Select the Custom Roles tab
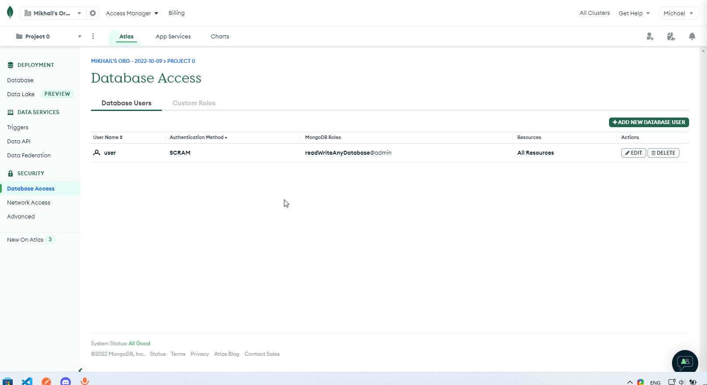This screenshot has height=385, width=707. click(194, 103)
